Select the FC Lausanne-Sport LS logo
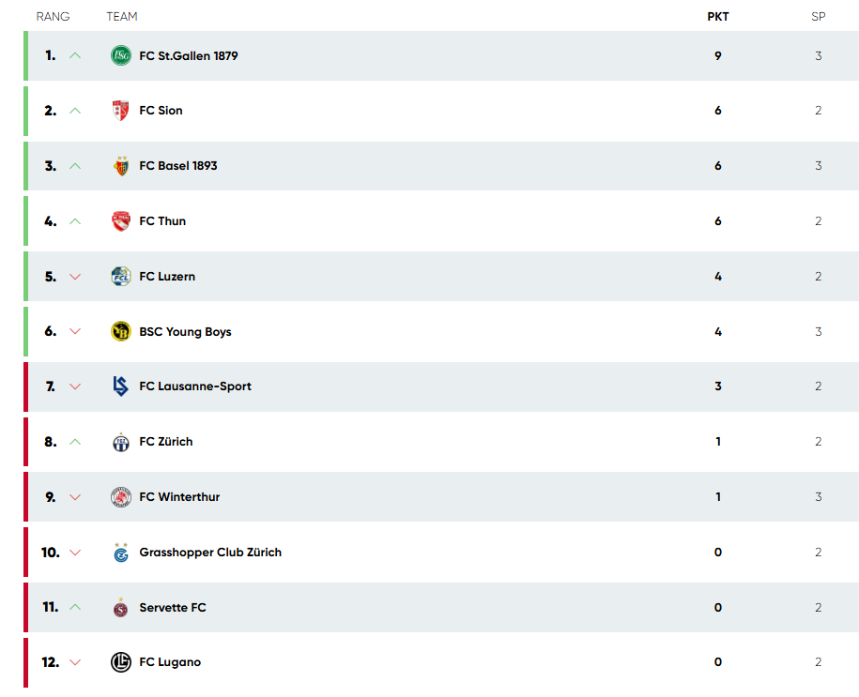This screenshot has width=859, height=697. (120, 386)
